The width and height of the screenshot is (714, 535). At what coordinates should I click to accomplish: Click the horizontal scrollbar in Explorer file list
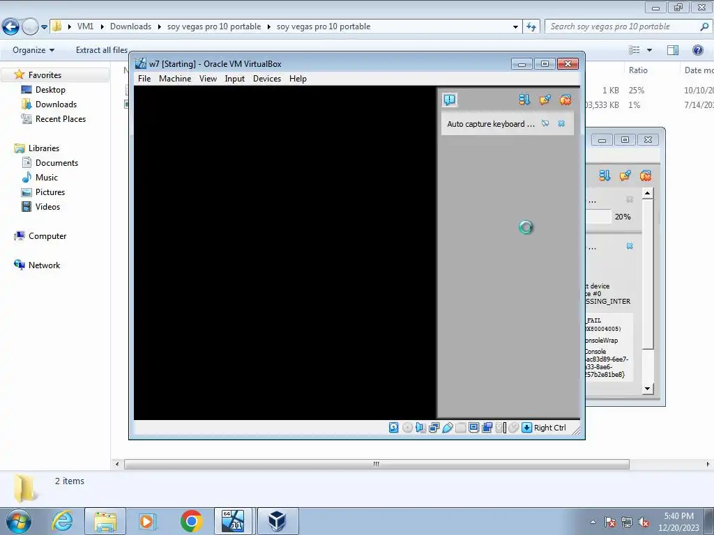[x=377, y=464]
